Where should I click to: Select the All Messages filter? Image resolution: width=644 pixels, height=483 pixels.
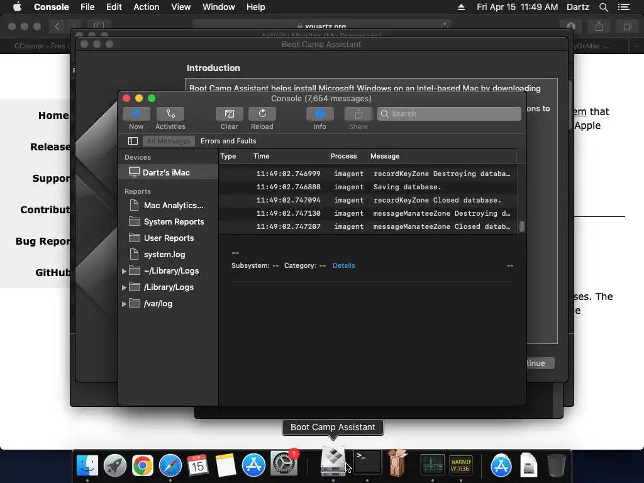169,141
